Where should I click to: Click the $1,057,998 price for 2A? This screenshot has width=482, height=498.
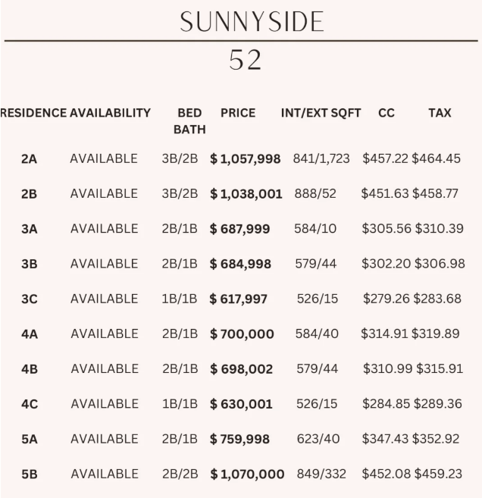pos(245,159)
